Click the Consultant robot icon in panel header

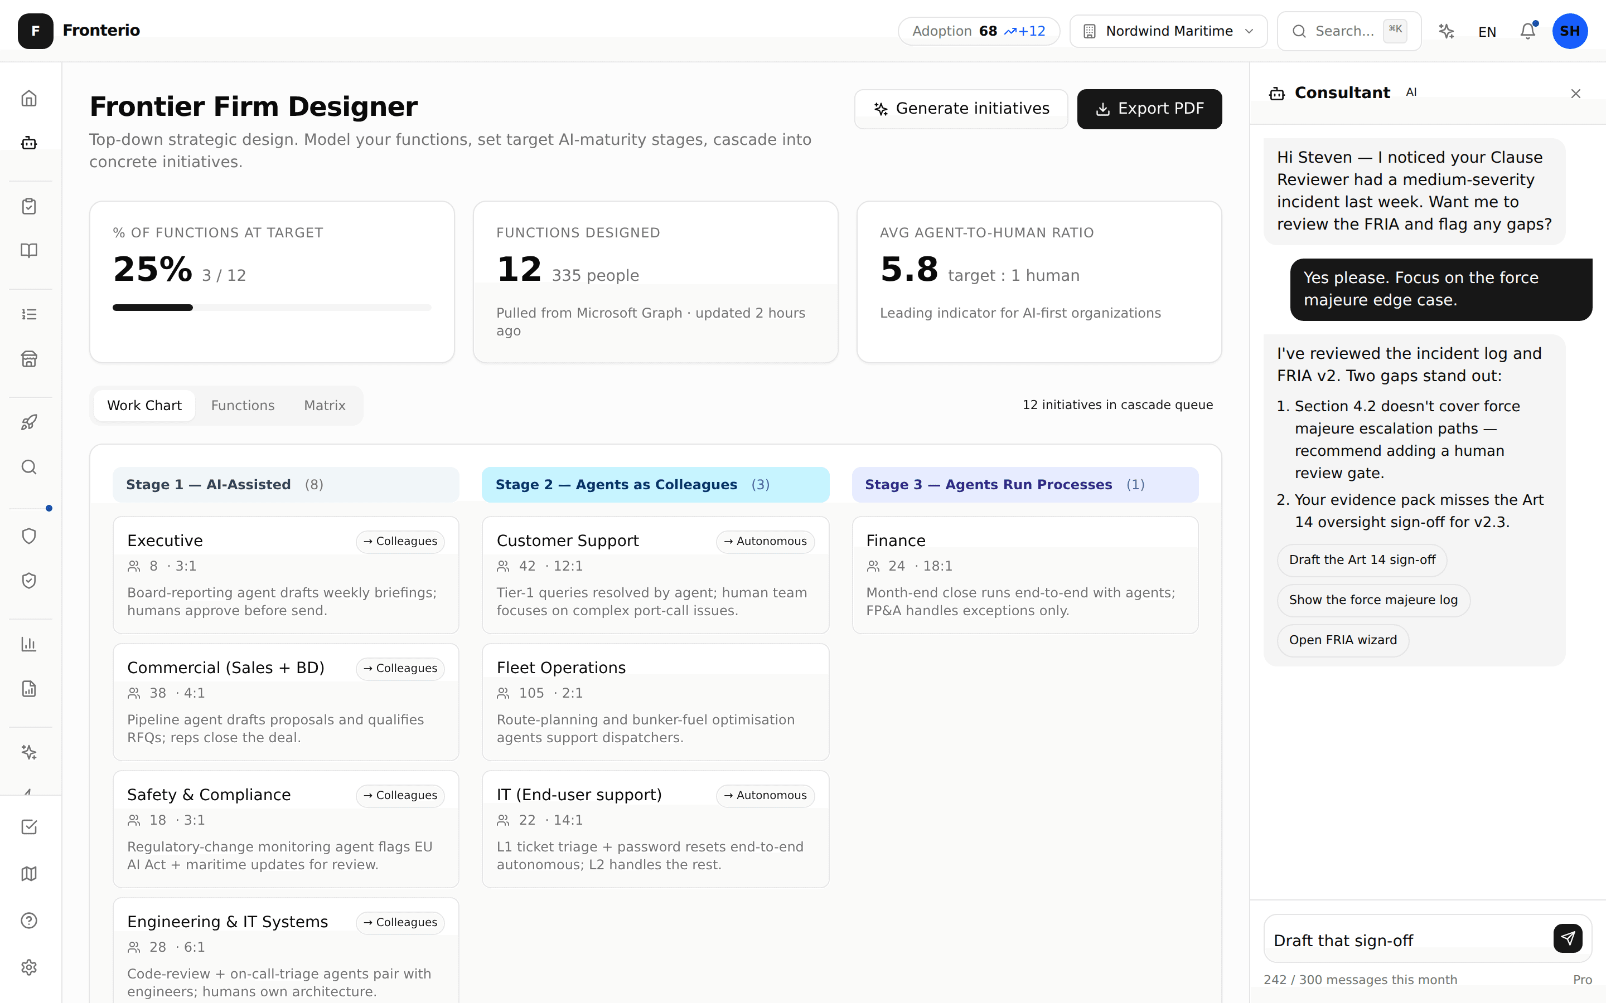(1277, 94)
